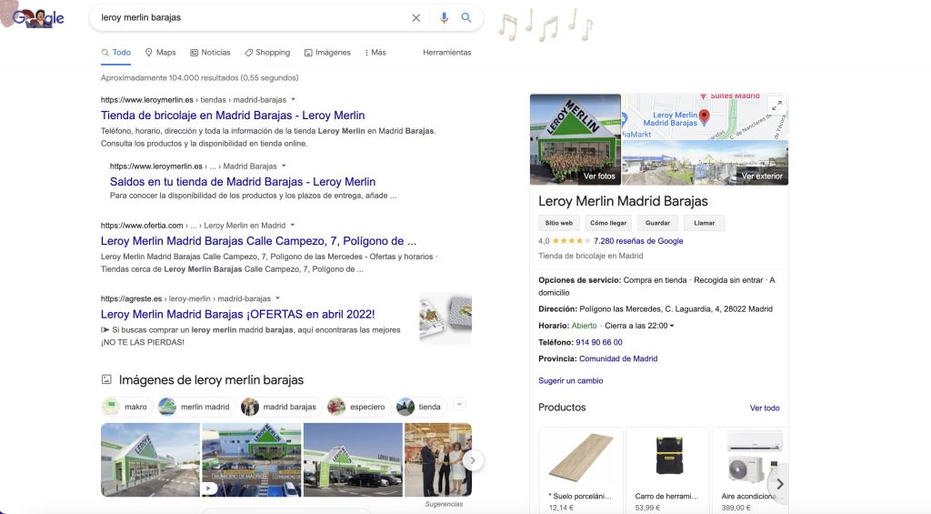Viewport: 931px width, 514px height.
Task: Open dropdown arrow next to the '… › Madrid Barajas' URL
Action: pos(284,166)
